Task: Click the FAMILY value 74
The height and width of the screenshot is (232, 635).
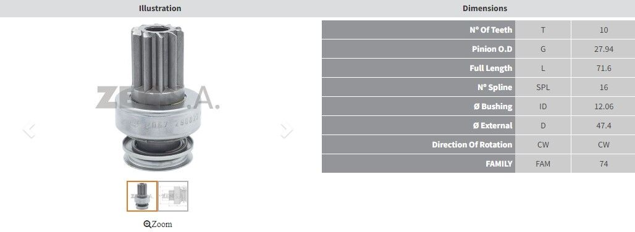Action: pos(603,164)
